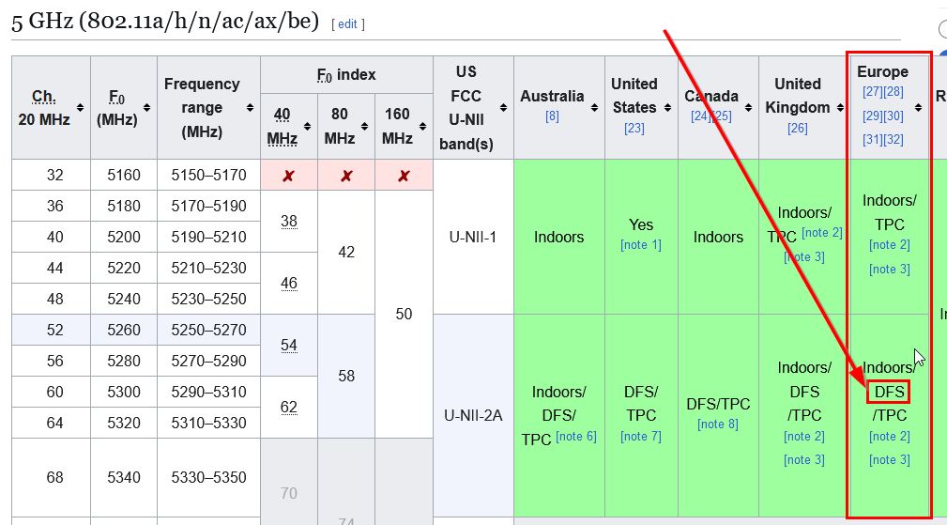
Task: Click frequency range 5150–5170
Action: click(x=208, y=176)
